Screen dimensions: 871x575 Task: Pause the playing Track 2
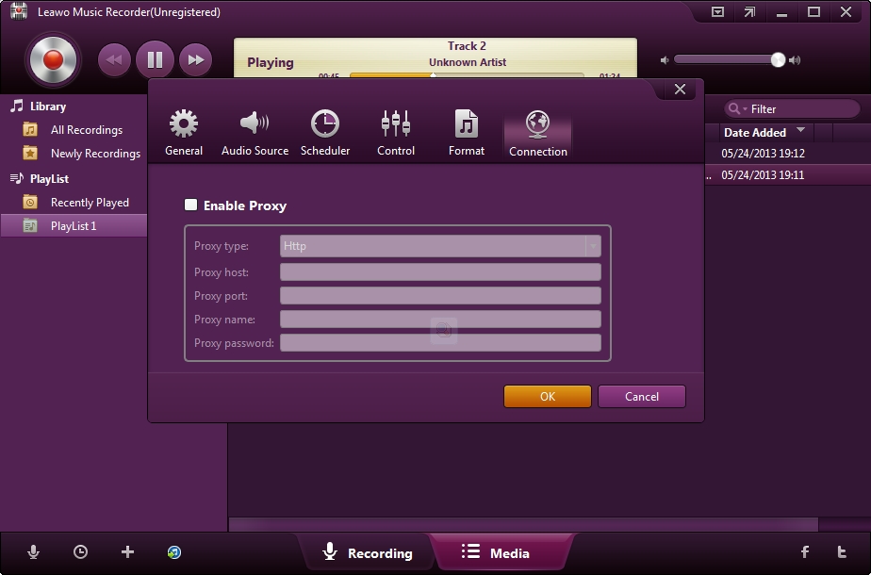click(155, 59)
